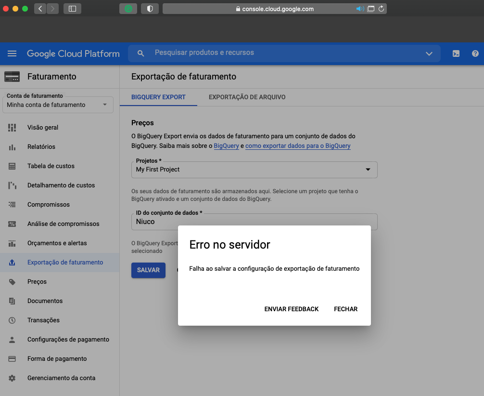This screenshot has width=484, height=396.
Task: Click the Compromissos list icon
Action: click(12, 204)
